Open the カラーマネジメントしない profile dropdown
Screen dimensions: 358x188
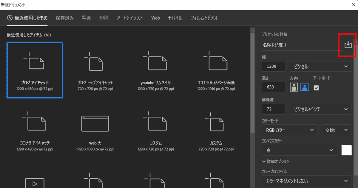[x=307, y=181]
